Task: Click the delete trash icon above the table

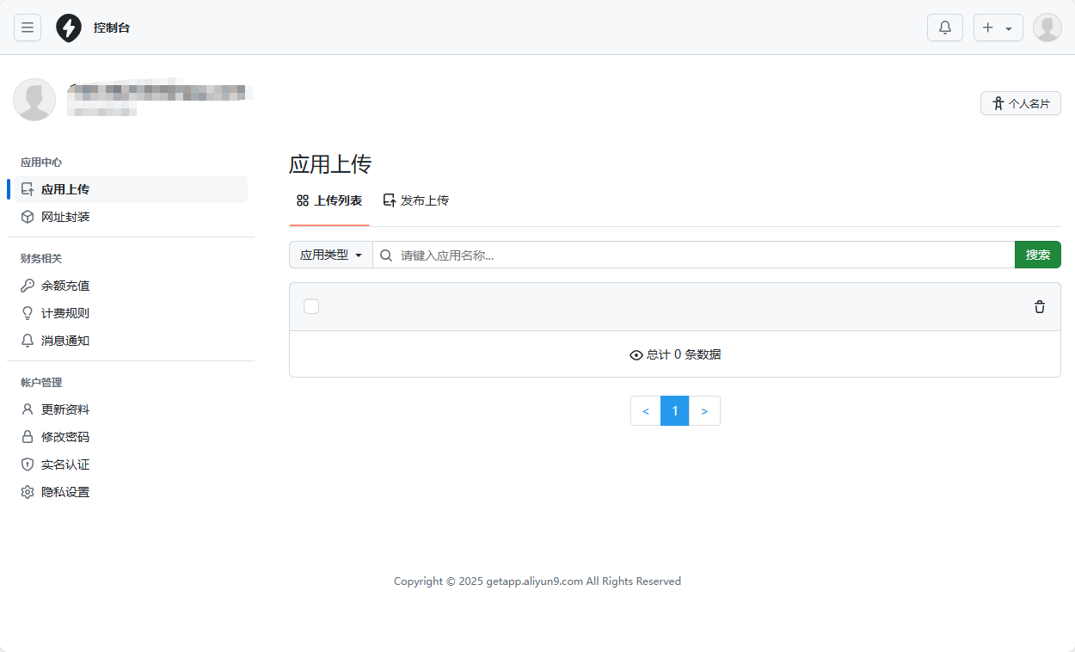Action: (1039, 305)
